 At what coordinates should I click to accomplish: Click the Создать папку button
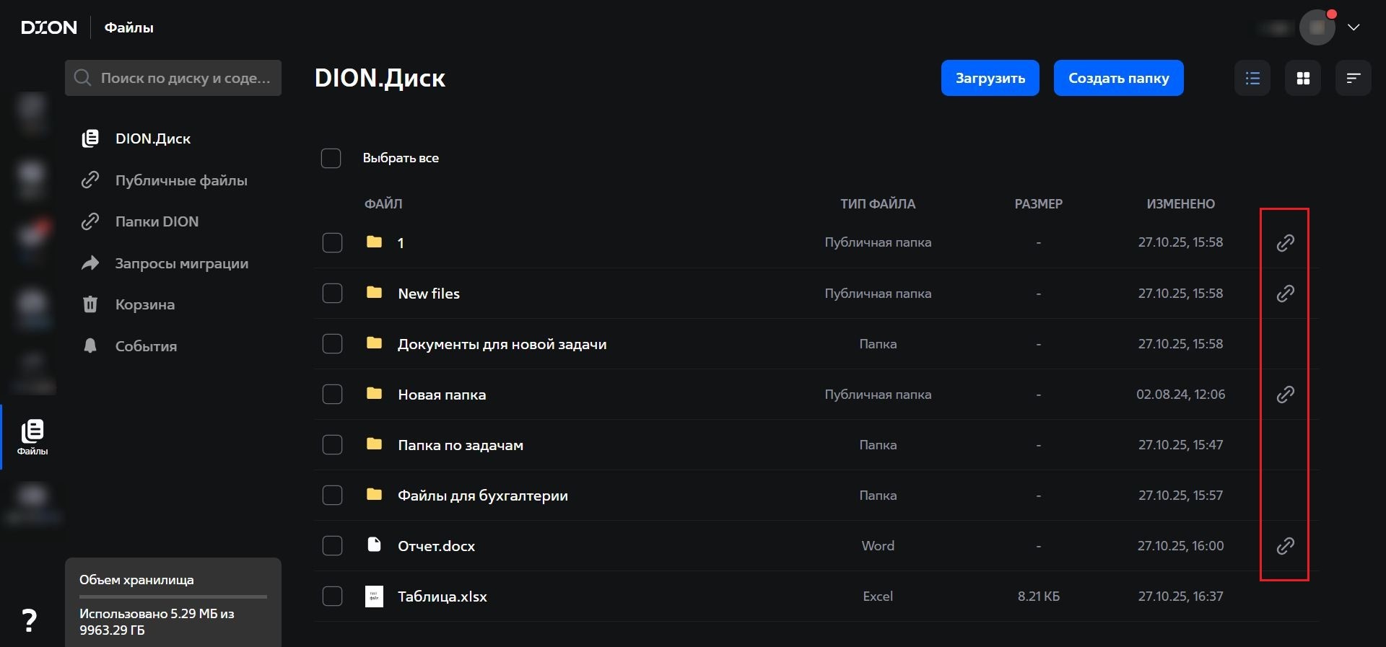pyautogui.click(x=1118, y=78)
